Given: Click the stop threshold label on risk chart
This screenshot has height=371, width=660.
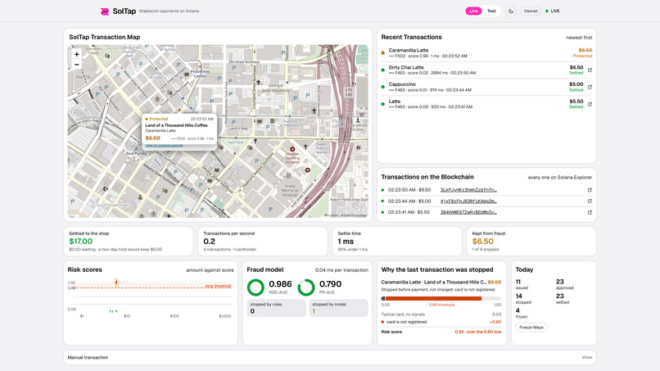Looking at the screenshot, I should click(218, 286).
